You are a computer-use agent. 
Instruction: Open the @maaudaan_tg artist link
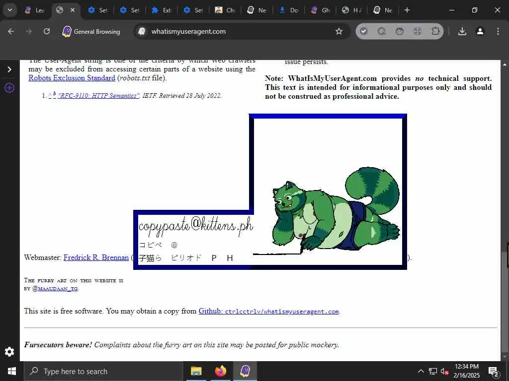point(58,289)
